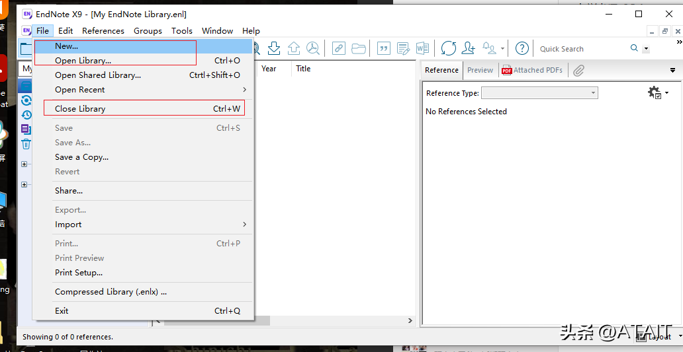
Task: Open the tab panel options arrow
Action: pyautogui.click(x=672, y=71)
